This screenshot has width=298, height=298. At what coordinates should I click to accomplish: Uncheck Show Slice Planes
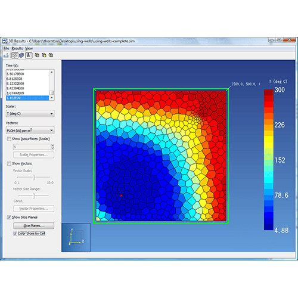coord(9,218)
